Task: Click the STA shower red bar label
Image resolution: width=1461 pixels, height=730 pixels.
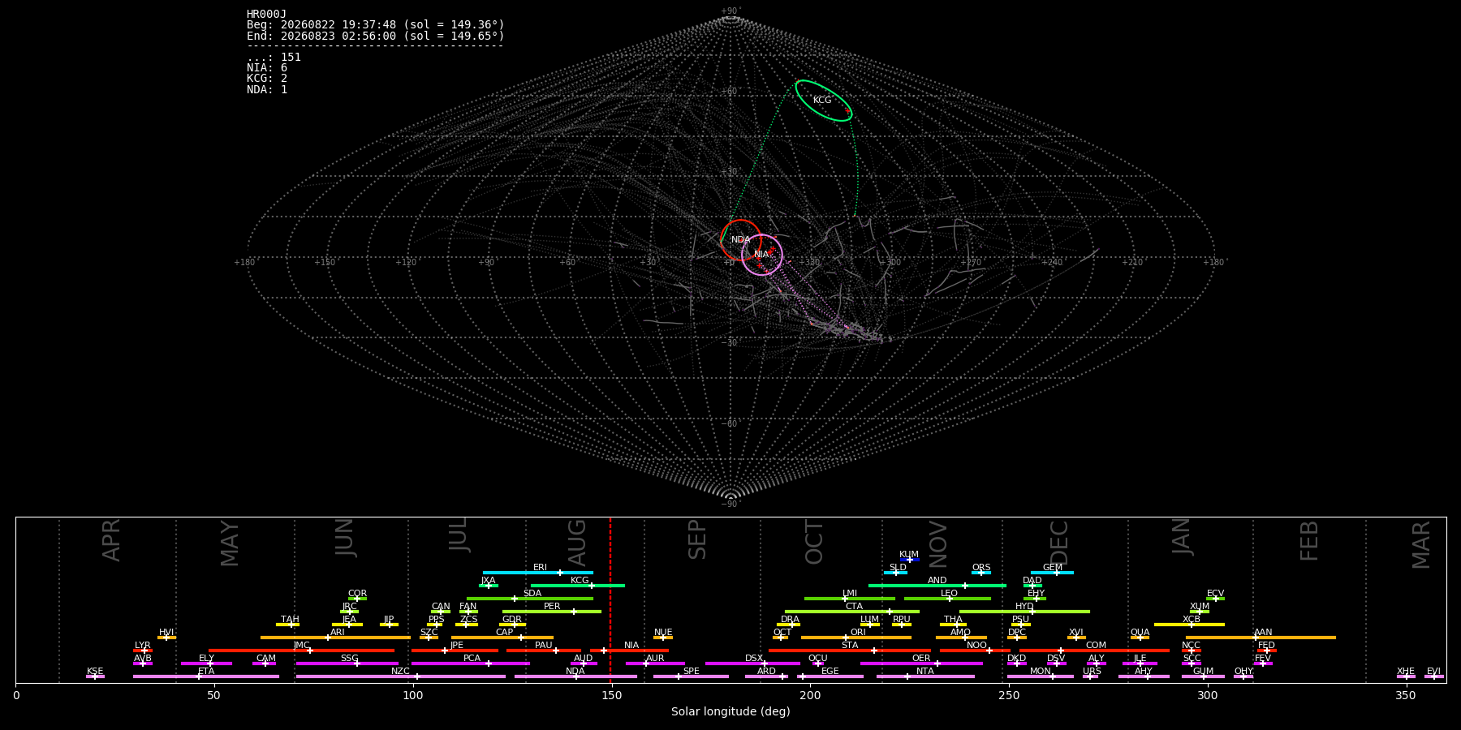Action: (x=850, y=646)
